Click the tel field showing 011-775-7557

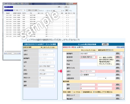tap(47, 66)
